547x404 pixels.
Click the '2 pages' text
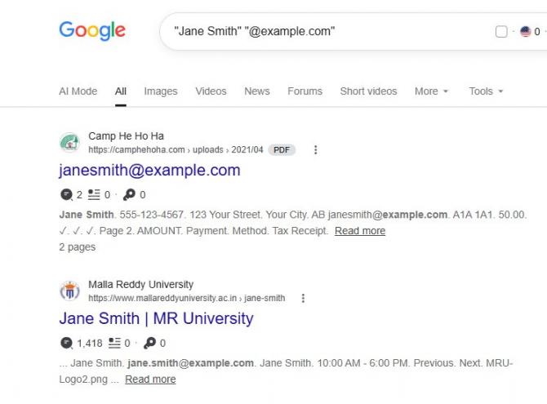pos(77,247)
